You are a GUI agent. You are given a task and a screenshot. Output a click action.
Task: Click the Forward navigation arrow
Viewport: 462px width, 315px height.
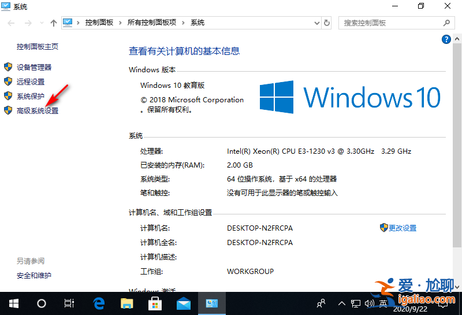pyautogui.click(x=28, y=23)
